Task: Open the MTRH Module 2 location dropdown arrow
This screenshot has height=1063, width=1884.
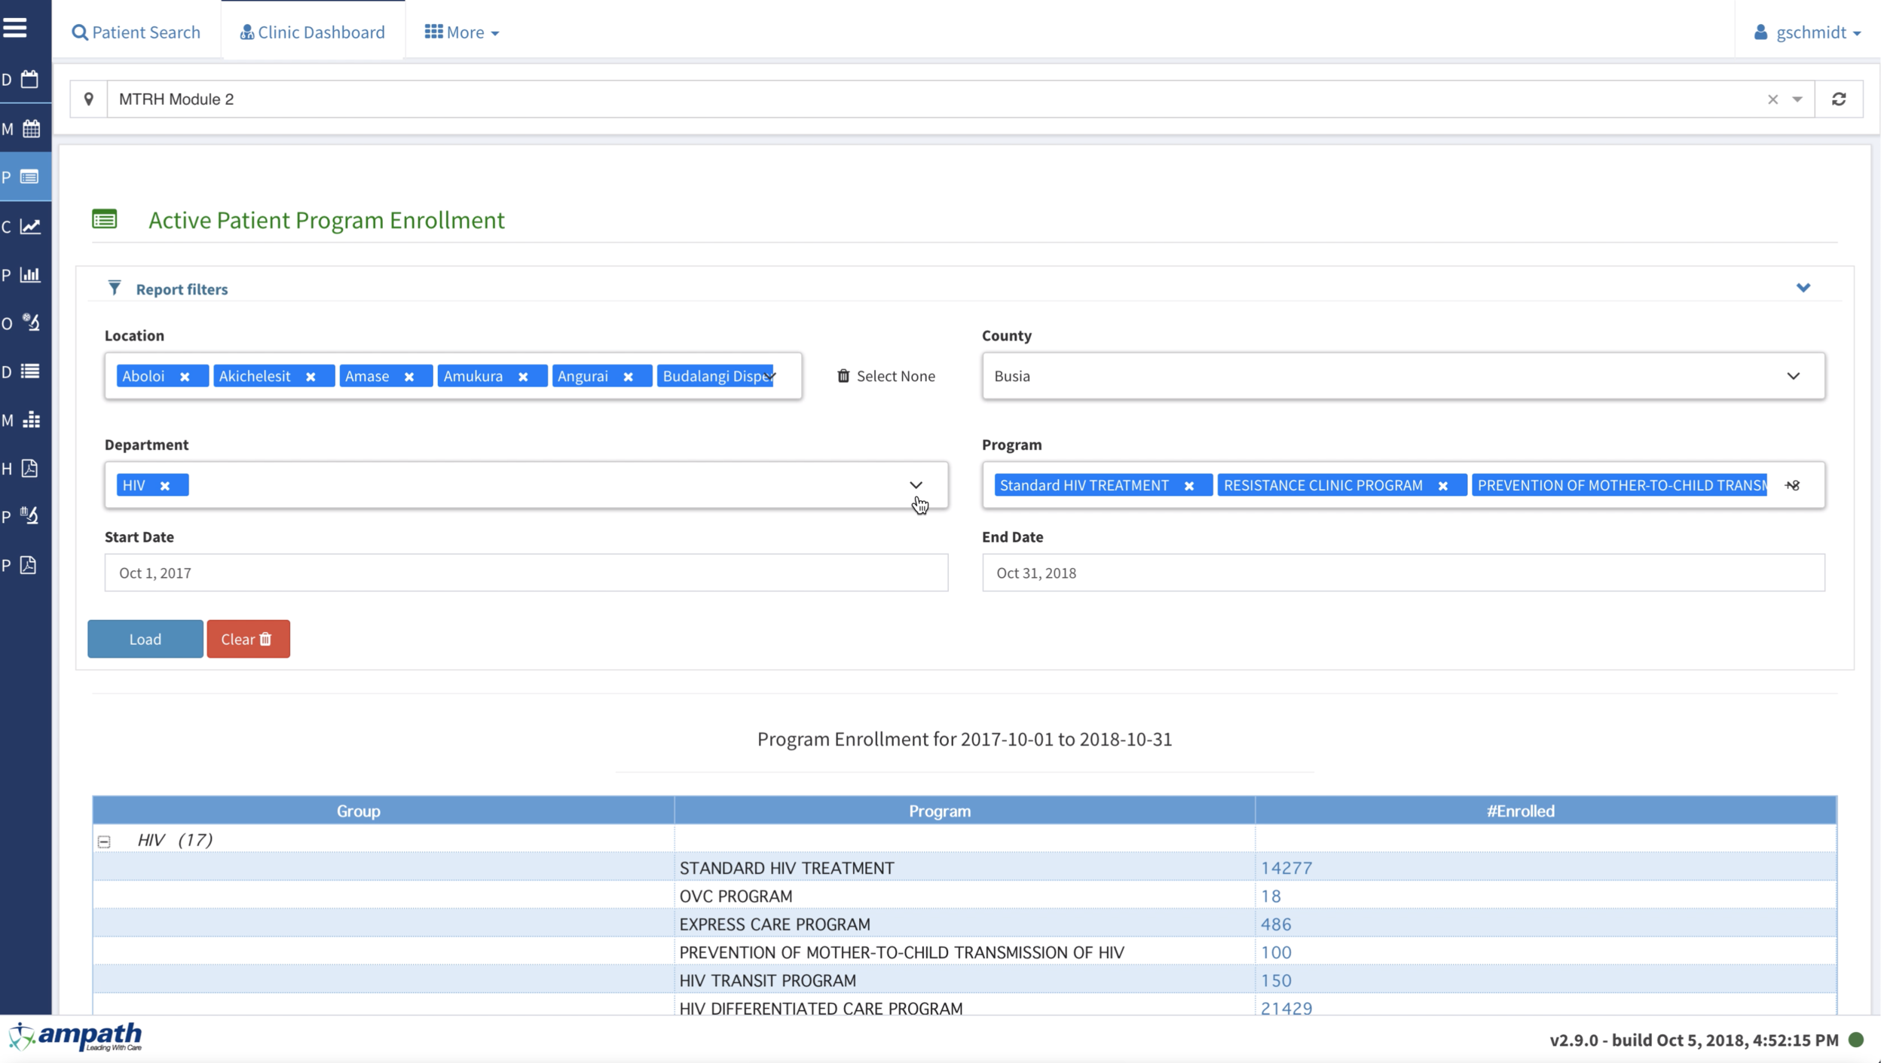Action: pos(1797,99)
